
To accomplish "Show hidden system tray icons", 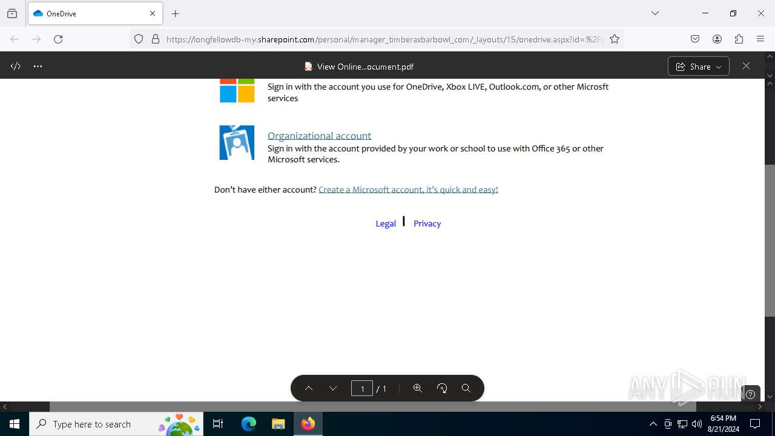I will [653, 424].
